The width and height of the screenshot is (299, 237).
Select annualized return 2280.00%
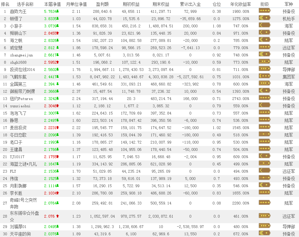[x=241, y=203]
